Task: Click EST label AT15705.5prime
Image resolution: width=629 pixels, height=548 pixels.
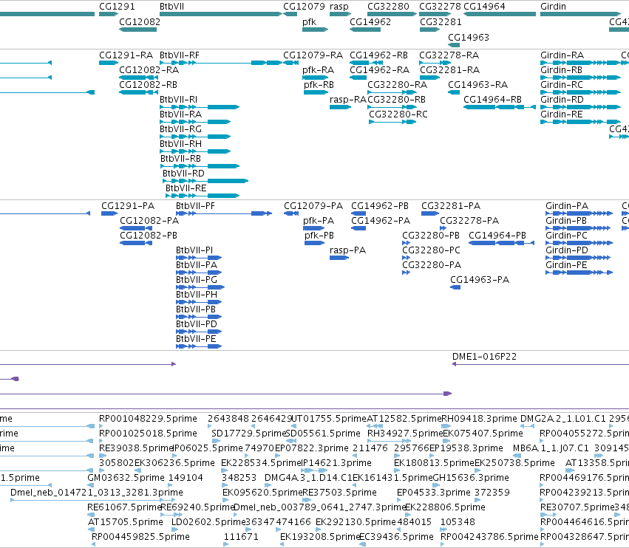Action: 126,522
